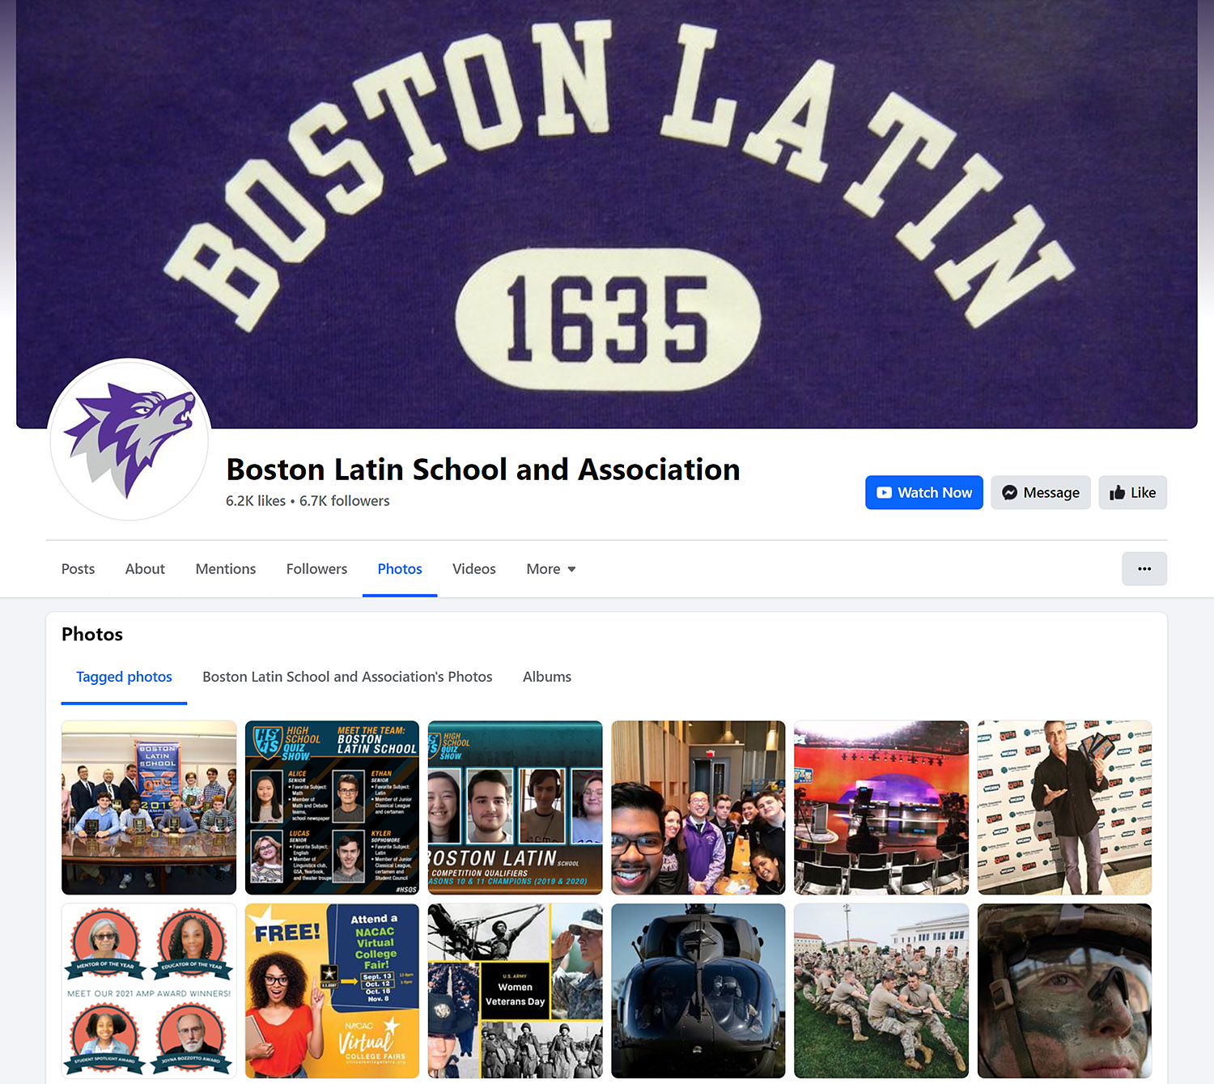Open the helicopter photo thumbnail
Viewport: 1214px width, 1084px height.
point(698,990)
